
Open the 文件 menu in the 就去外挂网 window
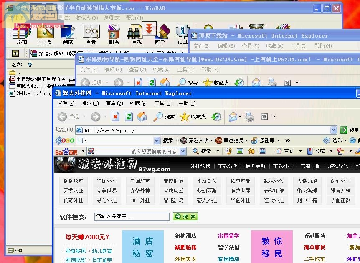(66, 103)
